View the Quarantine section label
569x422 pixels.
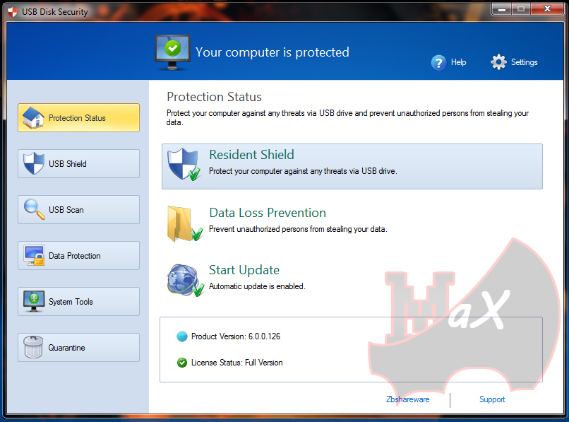(67, 348)
